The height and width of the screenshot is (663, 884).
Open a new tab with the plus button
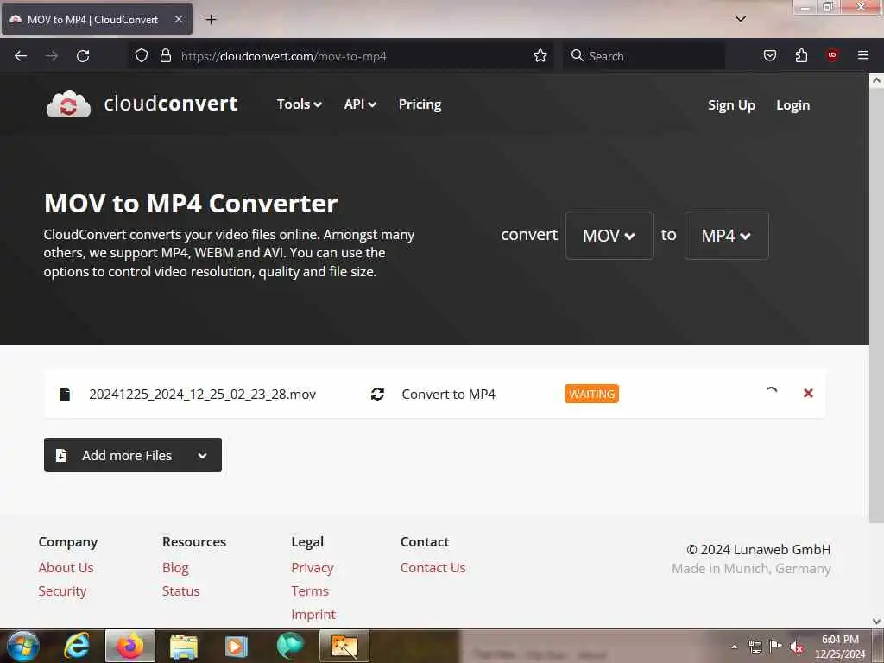211,19
